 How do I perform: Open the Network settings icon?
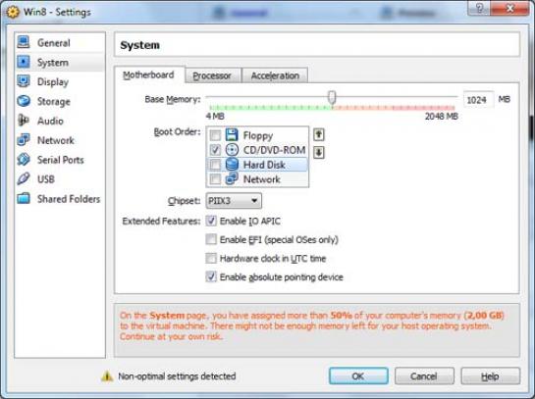[x=24, y=140]
